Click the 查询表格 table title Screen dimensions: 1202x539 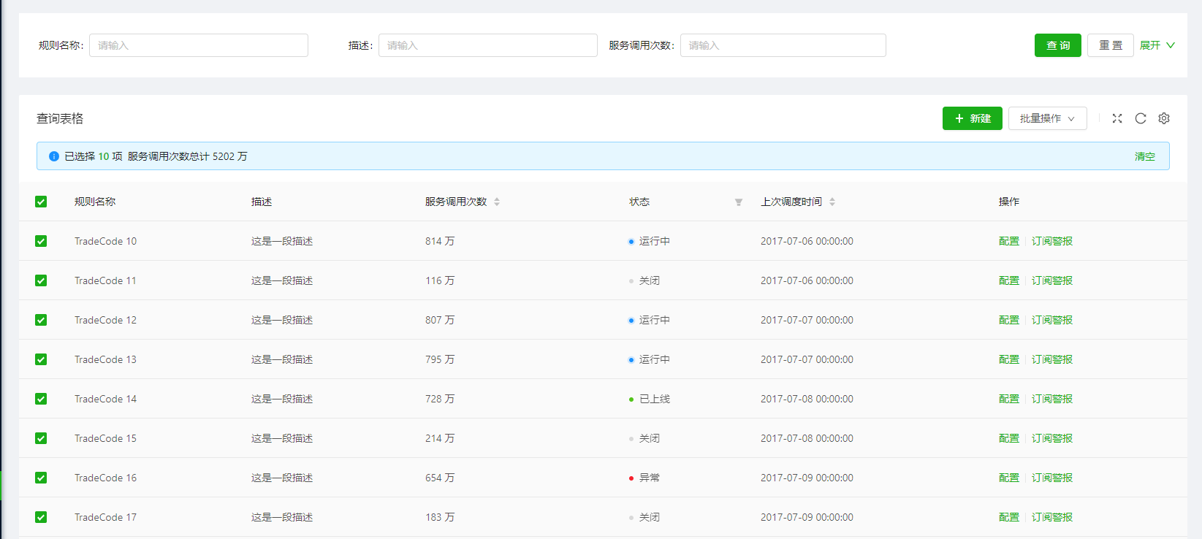60,118
